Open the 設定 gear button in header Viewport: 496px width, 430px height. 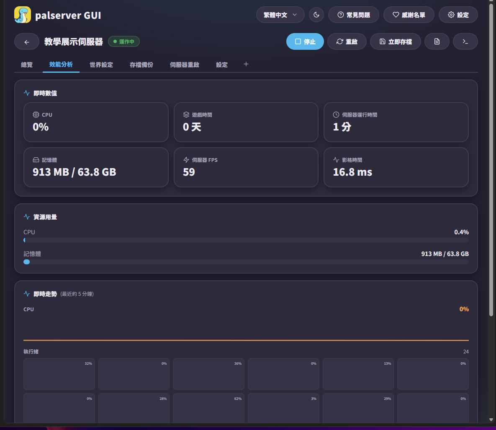click(x=458, y=15)
